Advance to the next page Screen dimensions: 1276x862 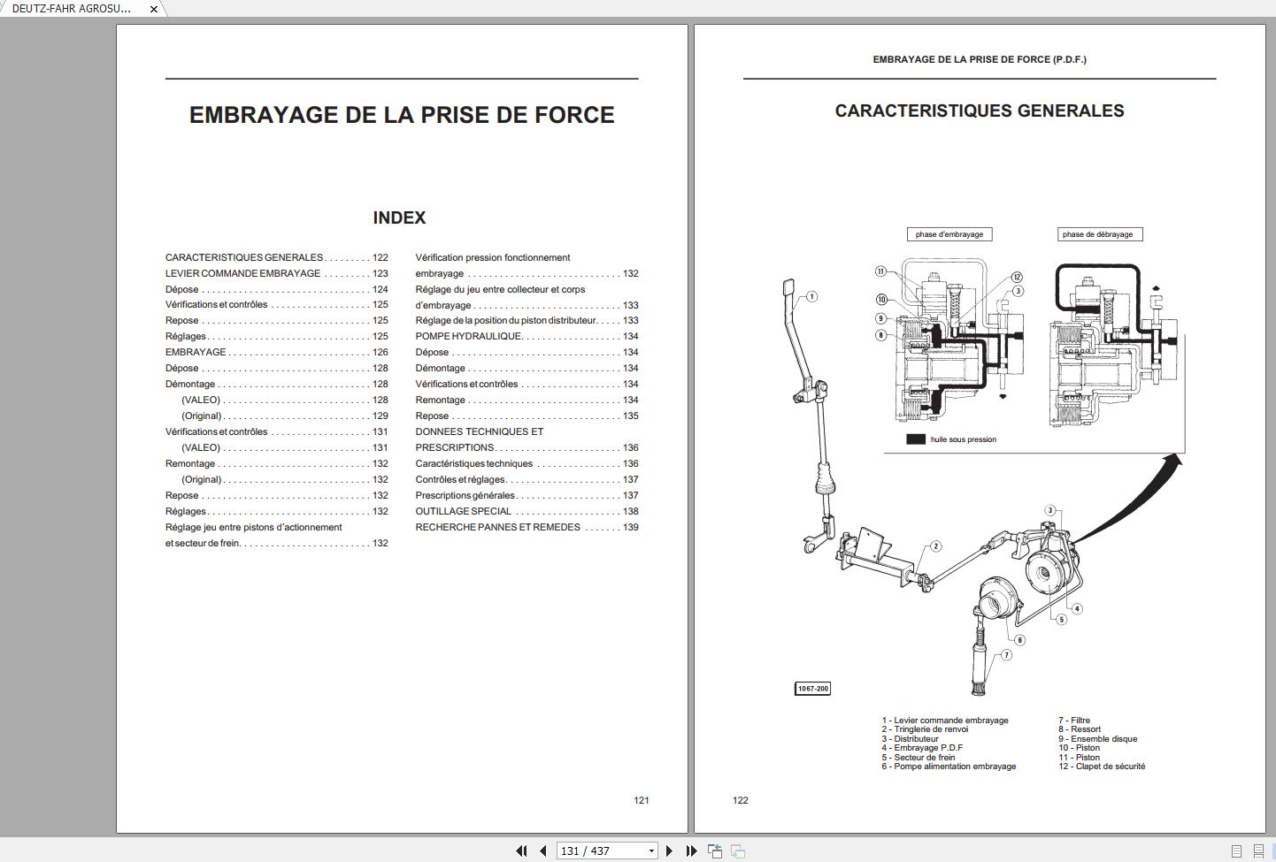669,851
